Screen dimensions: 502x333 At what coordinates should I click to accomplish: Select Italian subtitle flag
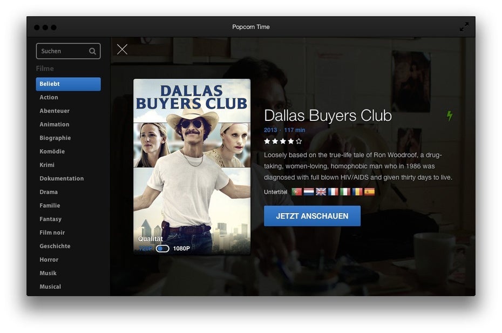point(345,192)
